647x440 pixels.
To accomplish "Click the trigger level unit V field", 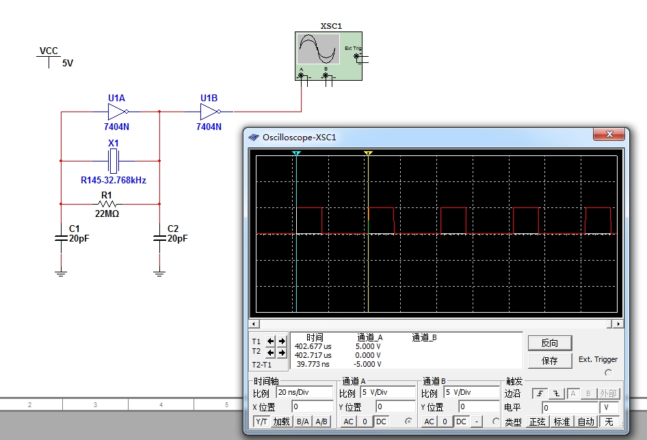I will (x=609, y=407).
